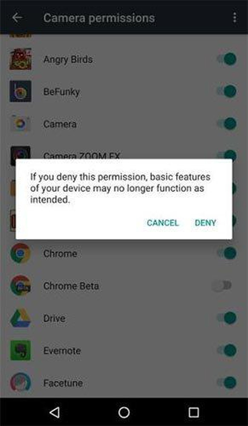Turn off Evernote camera permission toggle

click(x=226, y=350)
